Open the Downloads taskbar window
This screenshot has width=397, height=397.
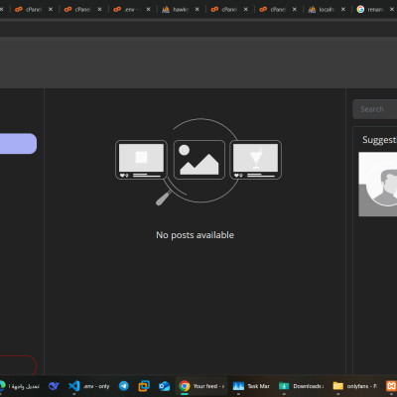pos(301,386)
